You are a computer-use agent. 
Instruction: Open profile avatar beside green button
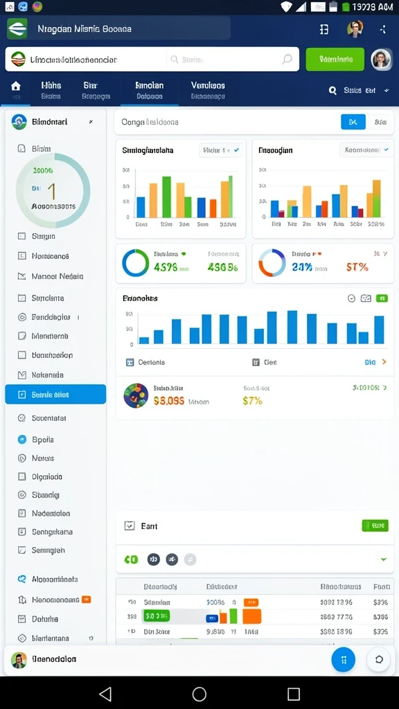pos(381,60)
